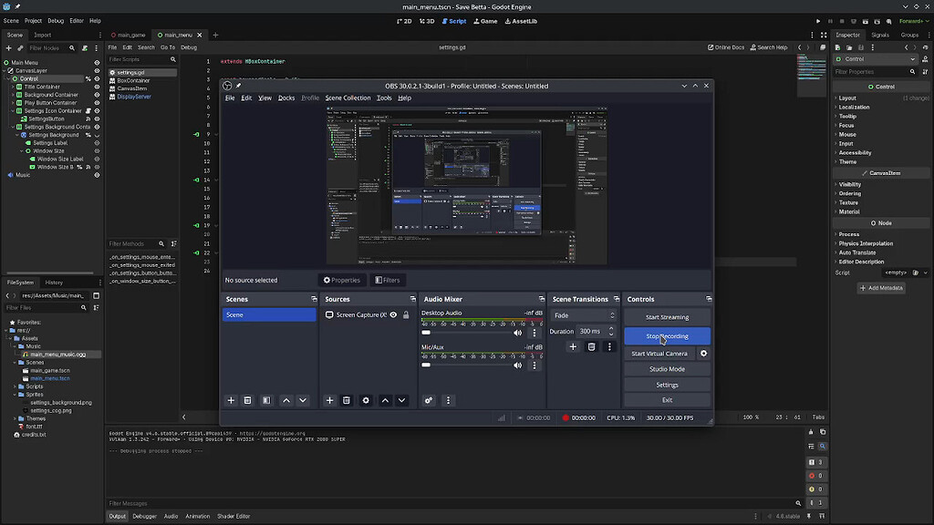Expand the Theme section in Inspector
The image size is (934, 525).
coord(847,162)
